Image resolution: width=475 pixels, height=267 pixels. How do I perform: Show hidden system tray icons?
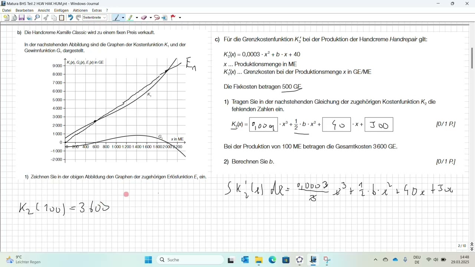(x=375, y=260)
